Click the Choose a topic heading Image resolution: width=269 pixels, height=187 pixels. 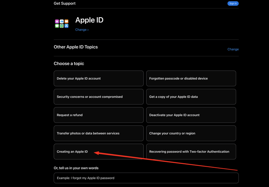click(69, 63)
